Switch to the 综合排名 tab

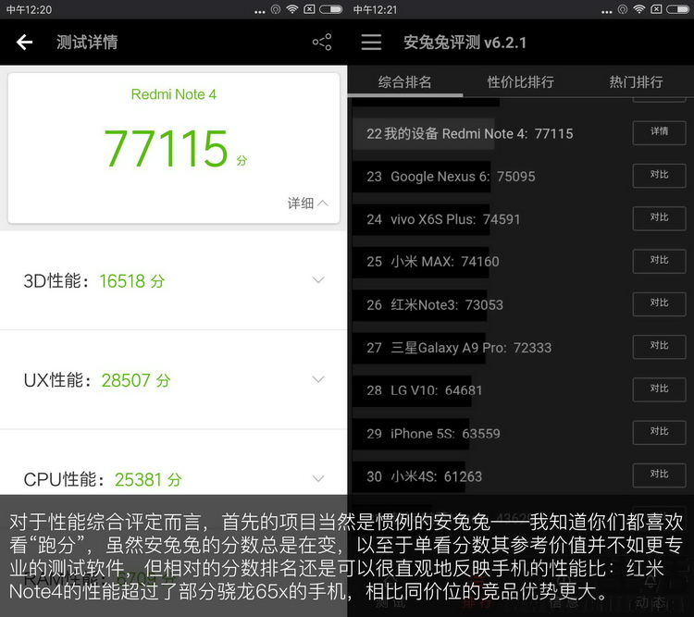(x=404, y=82)
